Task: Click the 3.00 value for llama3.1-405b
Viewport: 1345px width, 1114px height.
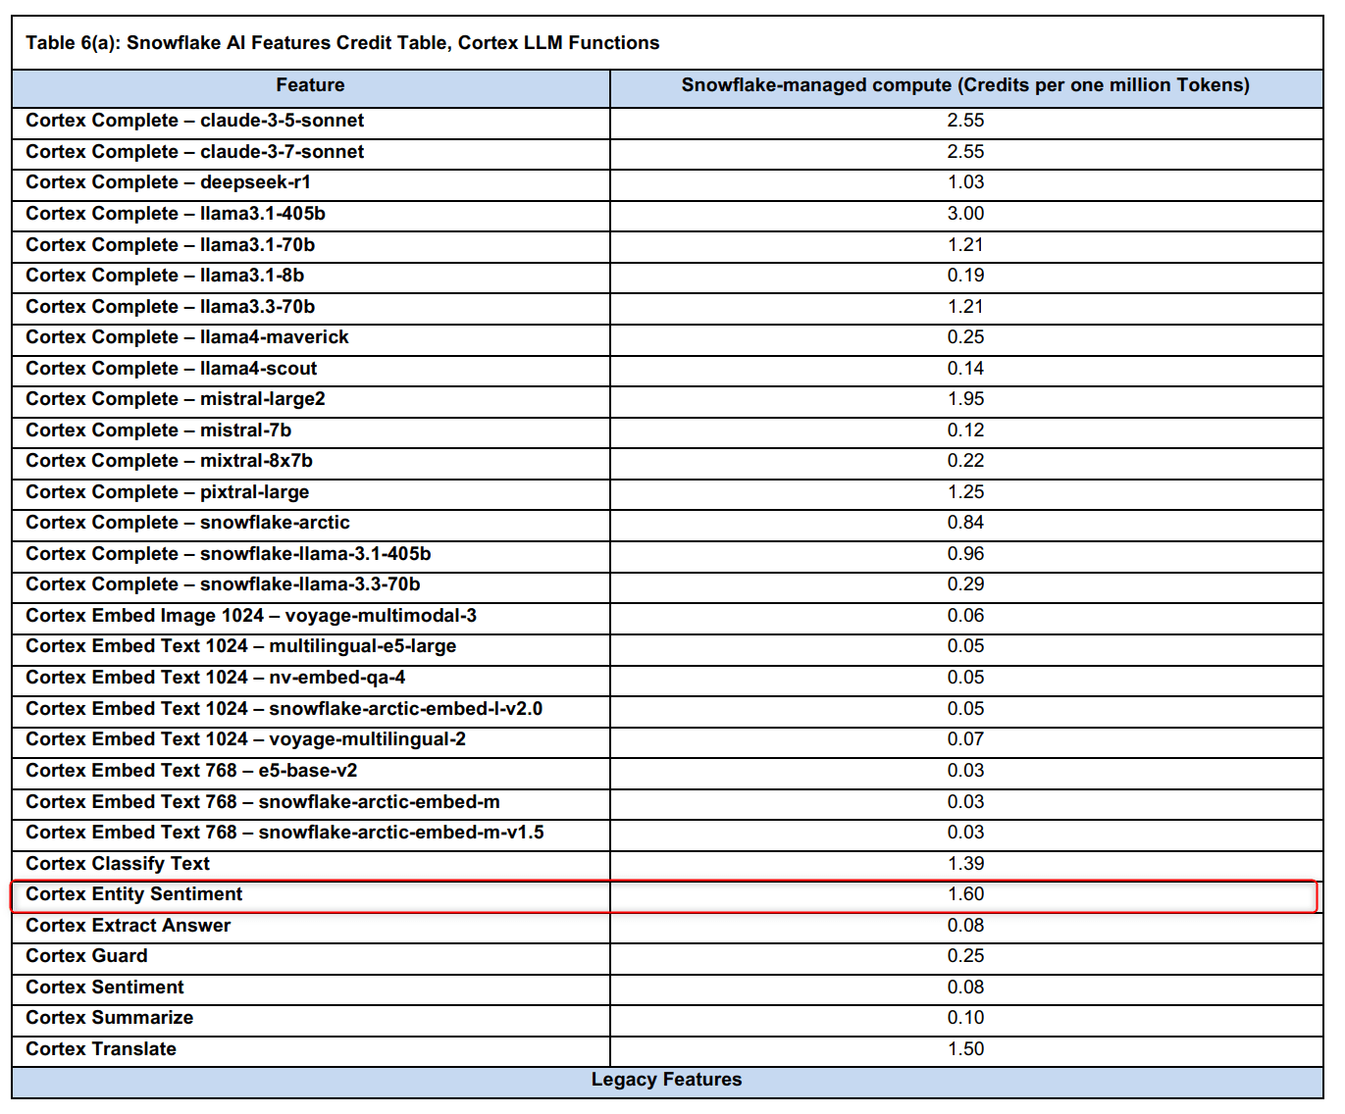Action: click(965, 214)
